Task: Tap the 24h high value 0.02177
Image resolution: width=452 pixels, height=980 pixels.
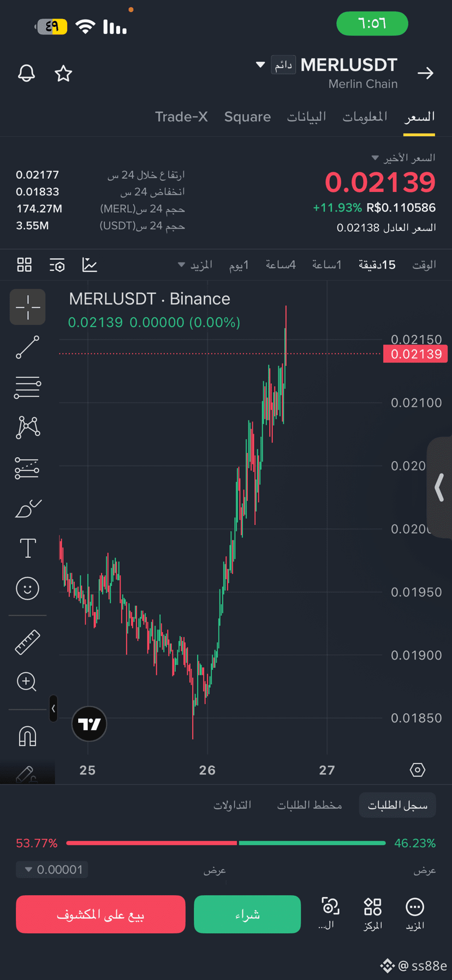Action: tap(37, 175)
